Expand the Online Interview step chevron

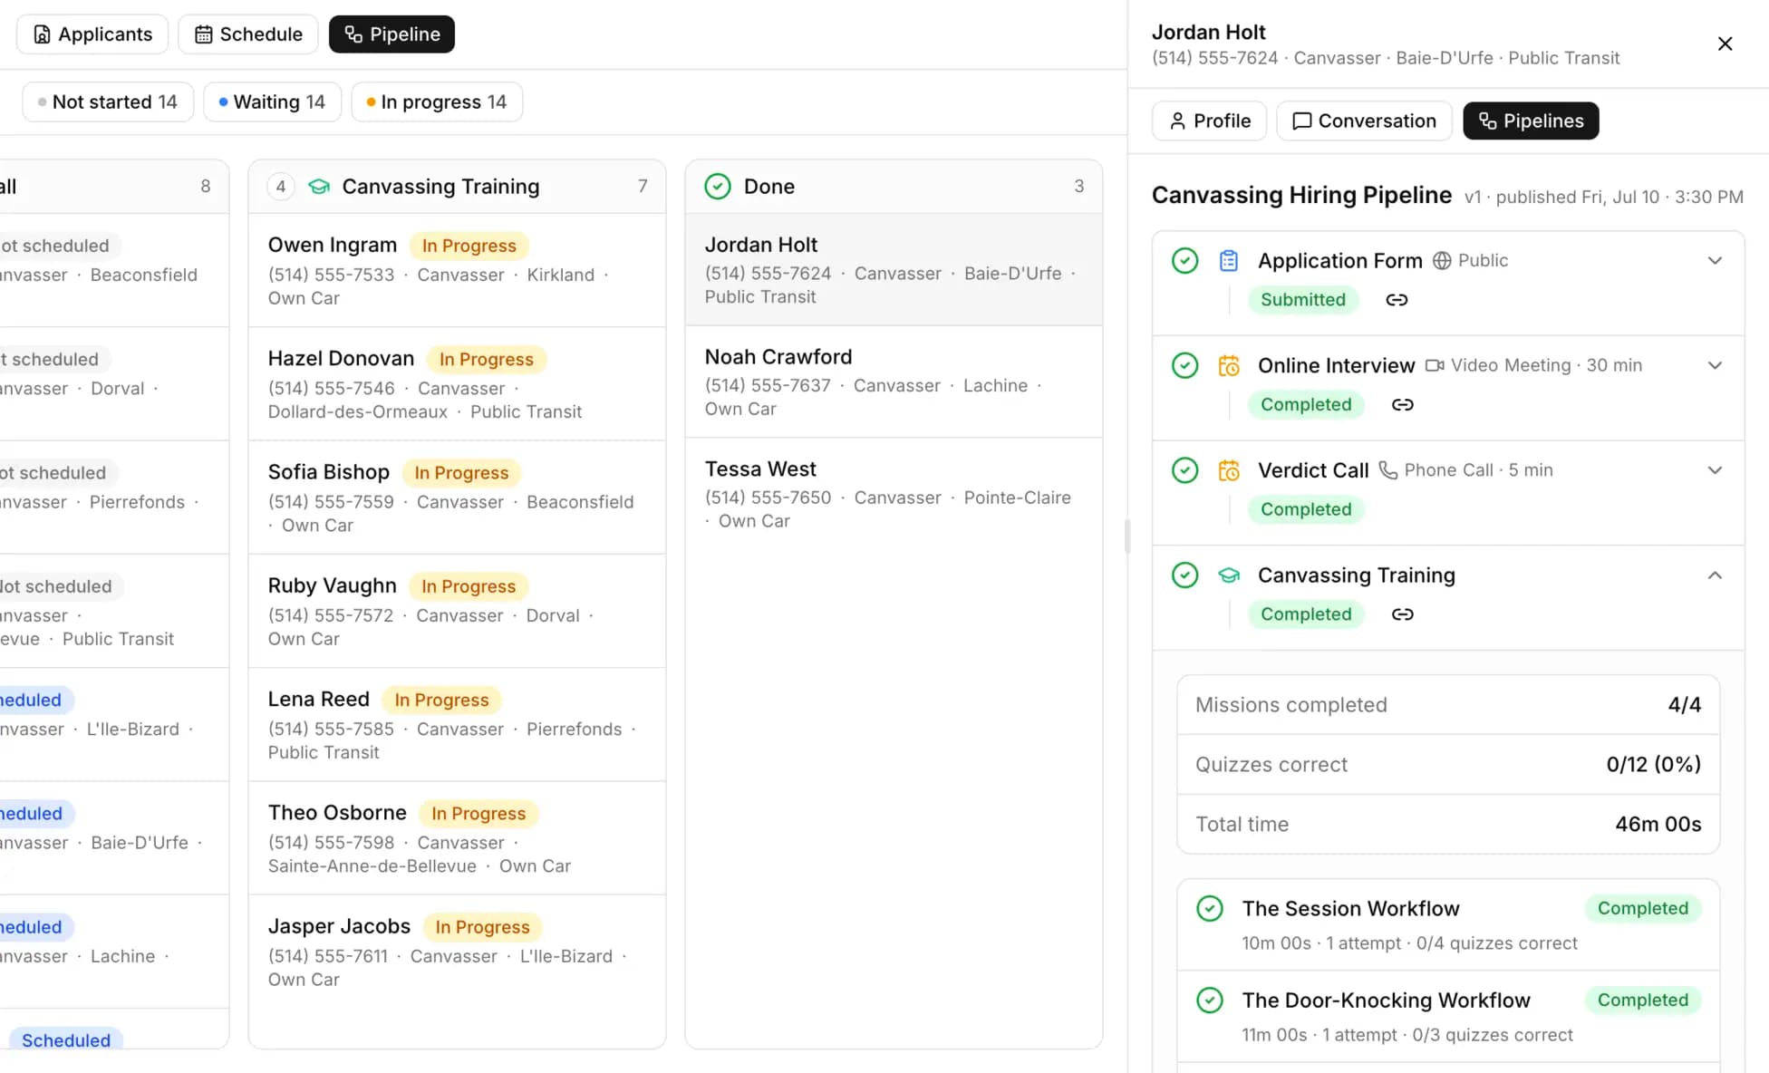tap(1715, 365)
